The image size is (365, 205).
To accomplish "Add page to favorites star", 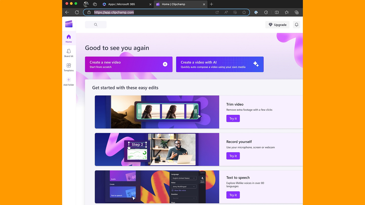I will coord(244,12).
